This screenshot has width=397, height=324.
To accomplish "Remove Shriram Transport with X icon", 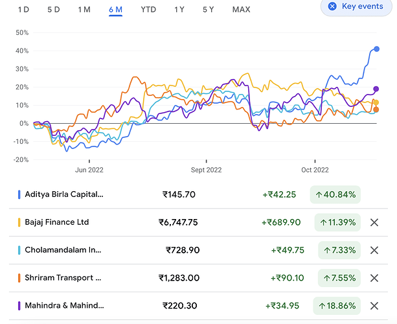I will coord(374,278).
